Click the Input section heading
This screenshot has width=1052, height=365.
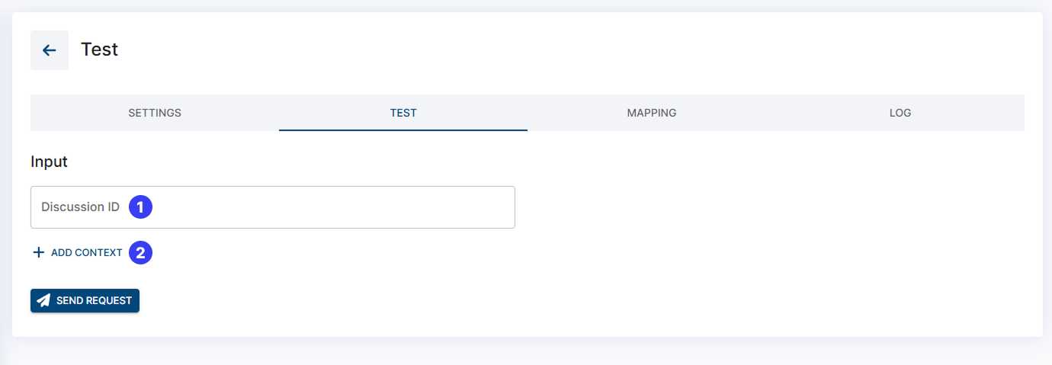point(49,162)
